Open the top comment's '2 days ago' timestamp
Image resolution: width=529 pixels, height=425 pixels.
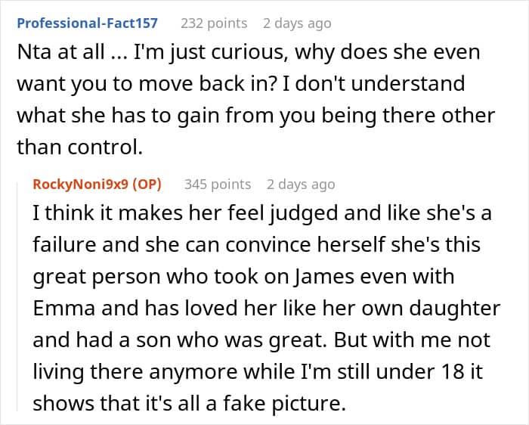point(297,23)
